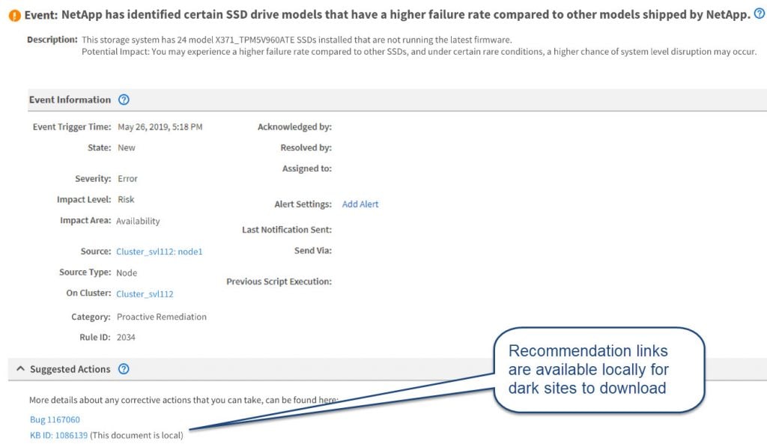The height and width of the screenshot is (447, 767).
Task: Click the Suggested Actions header label
Action: pyautogui.click(x=70, y=369)
